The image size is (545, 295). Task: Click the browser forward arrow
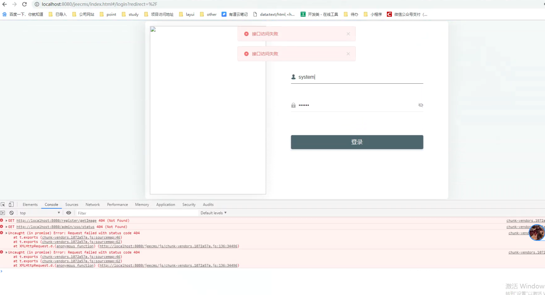[14, 4]
